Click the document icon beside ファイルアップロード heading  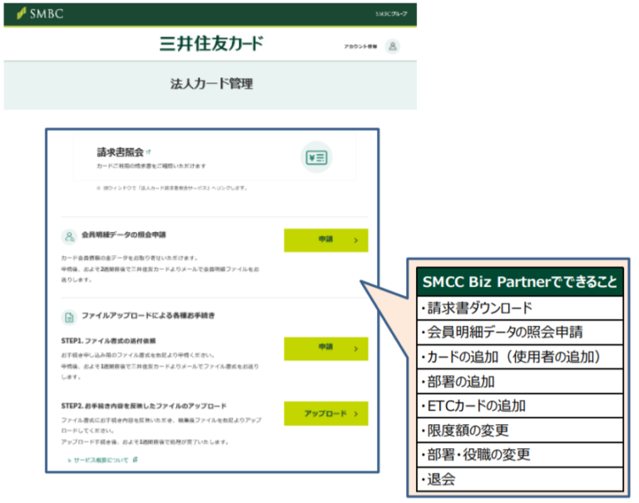(69, 318)
